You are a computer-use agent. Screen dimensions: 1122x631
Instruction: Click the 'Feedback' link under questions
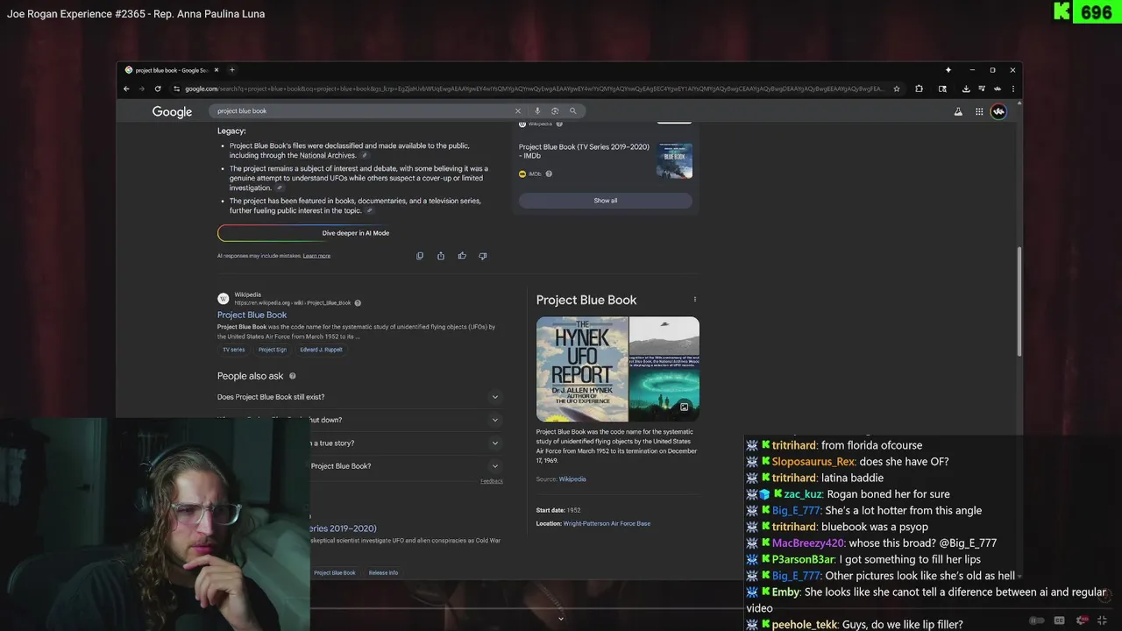[x=492, y=481]
